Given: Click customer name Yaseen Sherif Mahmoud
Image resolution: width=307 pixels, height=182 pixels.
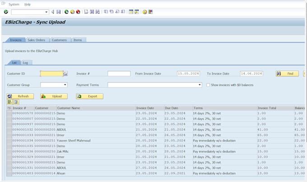Looking at the screenshot, I should coord(74,141).
